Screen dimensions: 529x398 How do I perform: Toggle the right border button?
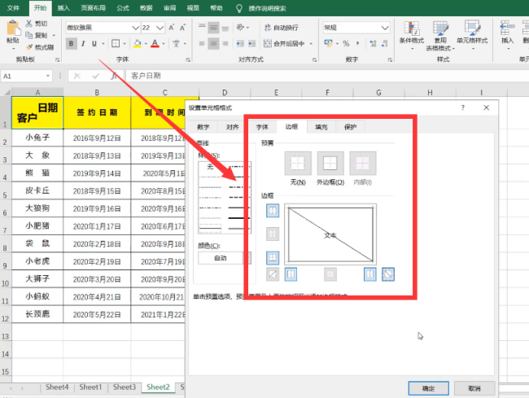pyautogui.click(x=370, y=274)
